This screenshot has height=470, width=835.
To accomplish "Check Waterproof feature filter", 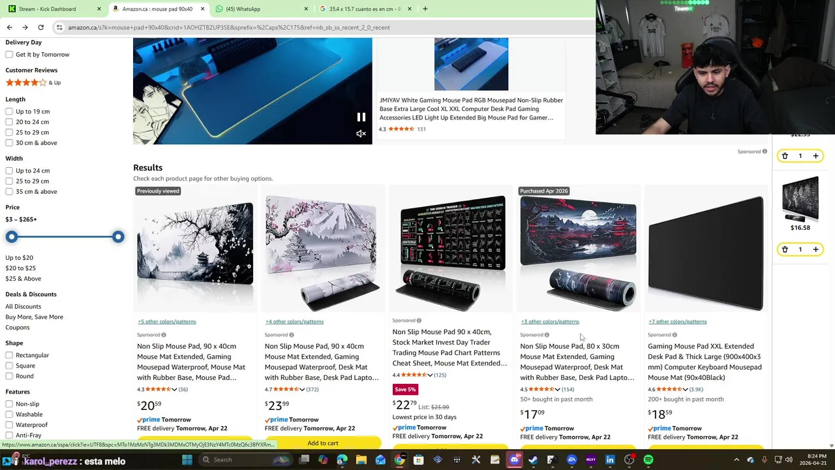I will point(9,425).
